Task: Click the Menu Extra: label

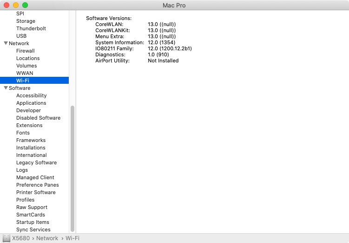Action: (x=110, y=36)
